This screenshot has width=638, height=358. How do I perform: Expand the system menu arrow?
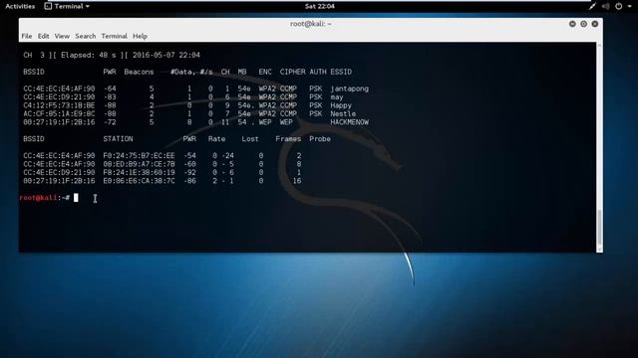[x=629, y=7]
